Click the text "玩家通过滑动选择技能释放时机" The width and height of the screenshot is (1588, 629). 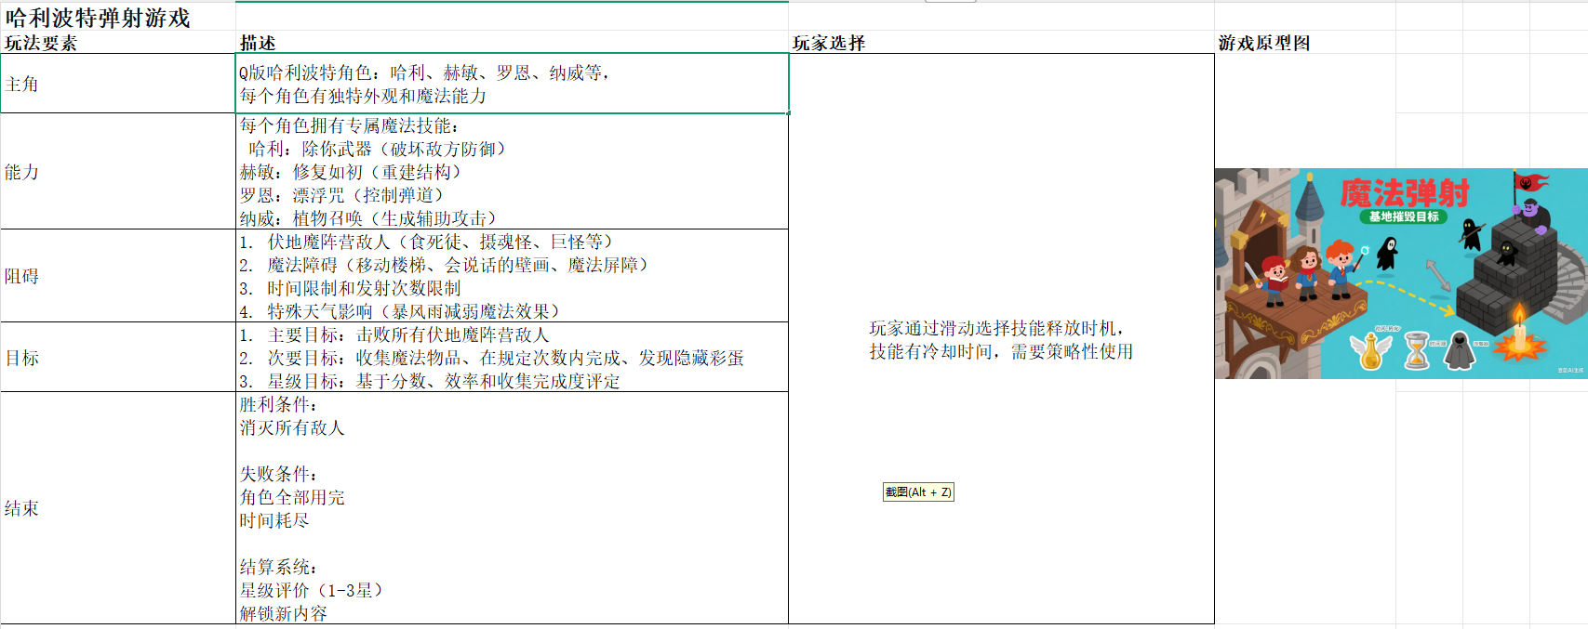[996, 328]
